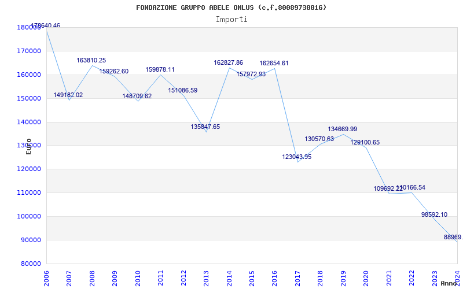
Task: Click x-axis year 2022
Action: point(411,277)
